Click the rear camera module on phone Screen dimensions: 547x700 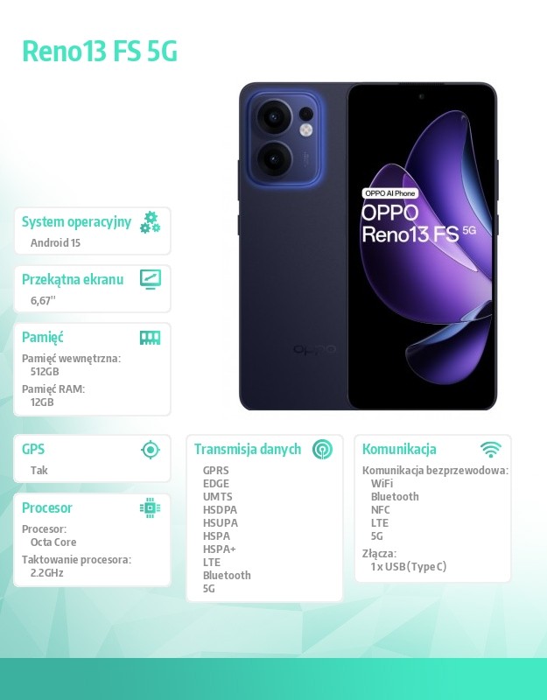pyautogui.click(x=285, y=139)
